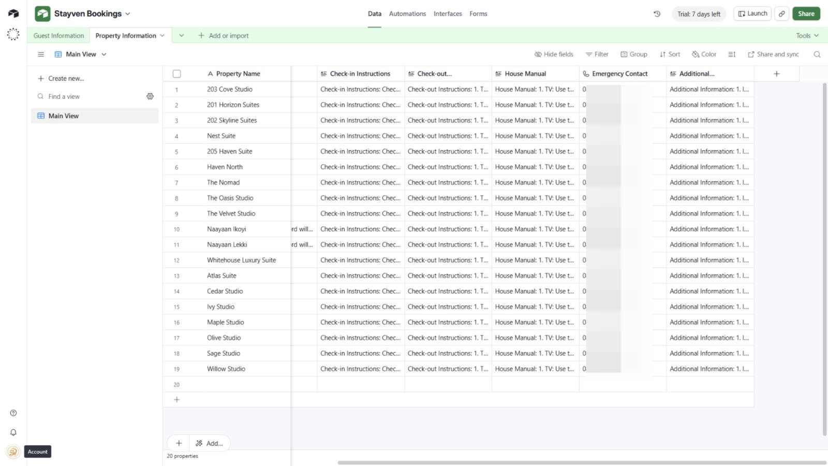Switch to the Data tab
Viewport: 828px width, 466px height.
coord(375,14)
